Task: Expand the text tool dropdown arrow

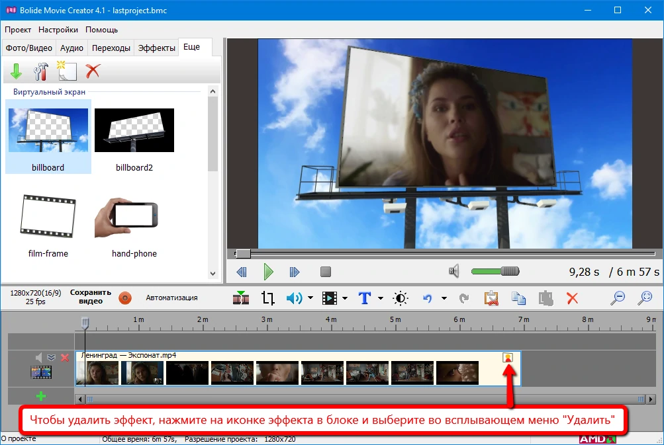Action: [x=380, y=298]
